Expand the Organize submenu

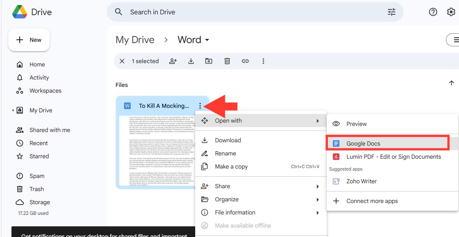(x=261, y=199)
